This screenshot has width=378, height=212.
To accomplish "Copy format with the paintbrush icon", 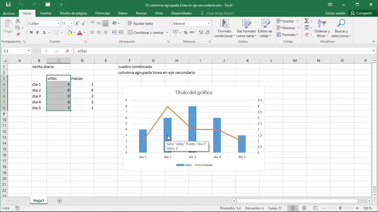I will click(x=18, y=34).
